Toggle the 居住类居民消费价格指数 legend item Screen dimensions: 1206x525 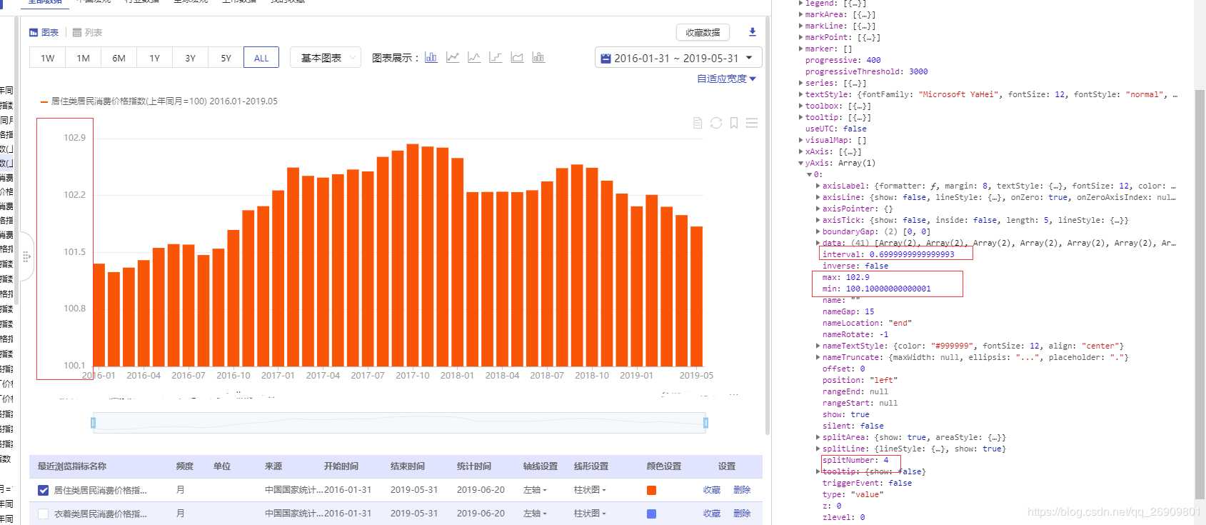pyautogui.click(x=159, y=101)
